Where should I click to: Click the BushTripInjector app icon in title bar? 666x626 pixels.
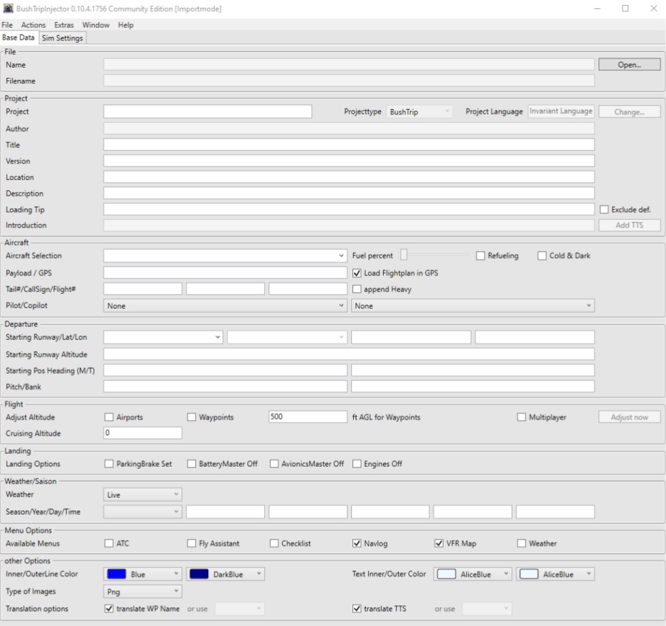(x=8, y=8)
